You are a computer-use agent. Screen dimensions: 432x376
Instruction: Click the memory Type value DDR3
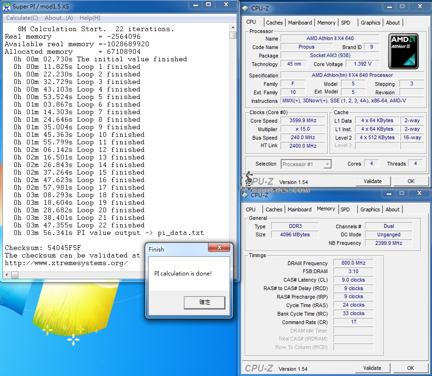pyautogui.click(x=295, y=226)
